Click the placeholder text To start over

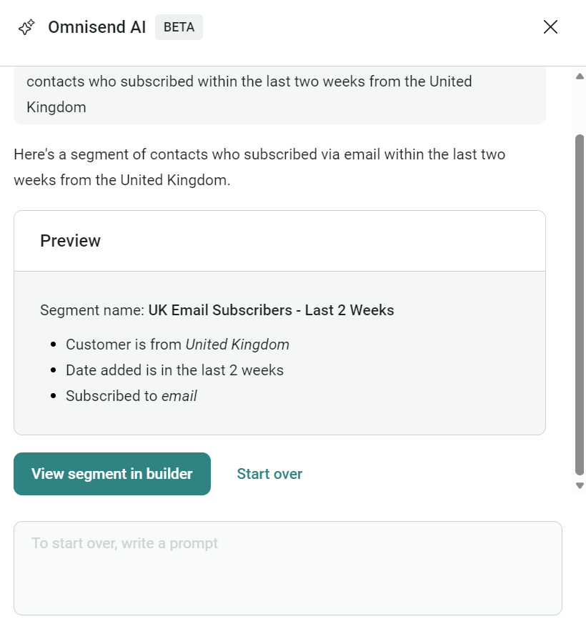[x=124, y=544]
